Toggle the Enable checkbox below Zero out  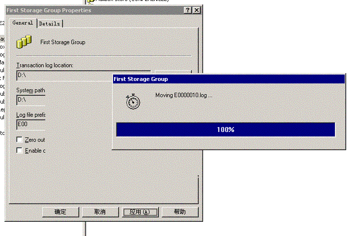20,151
